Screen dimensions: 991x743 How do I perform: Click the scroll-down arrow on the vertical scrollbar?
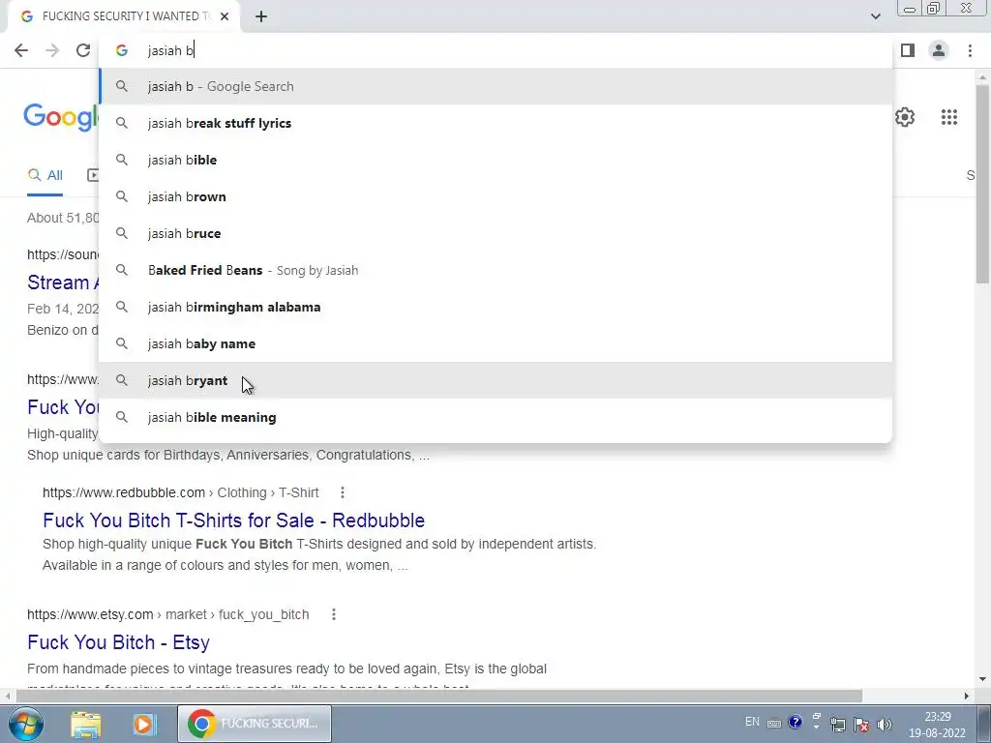(982, 679)
